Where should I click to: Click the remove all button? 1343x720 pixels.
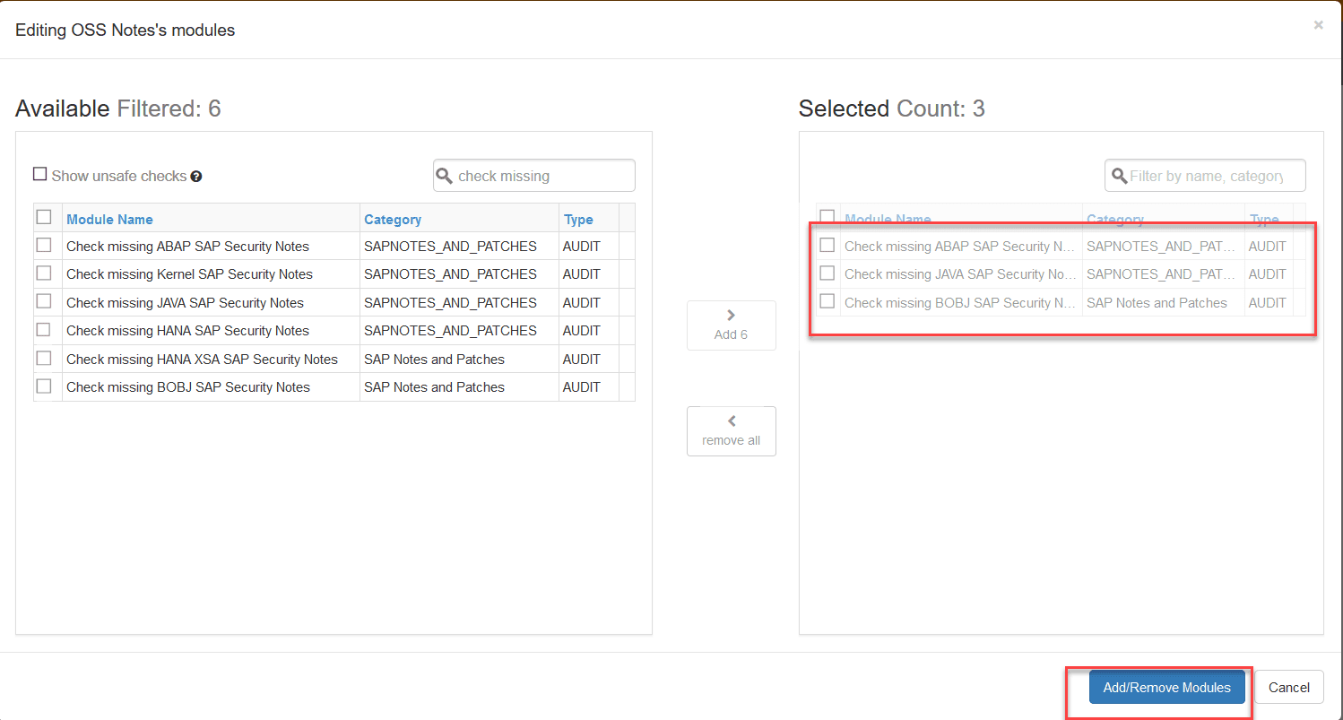pyautogui.click(x=731, y=431)
